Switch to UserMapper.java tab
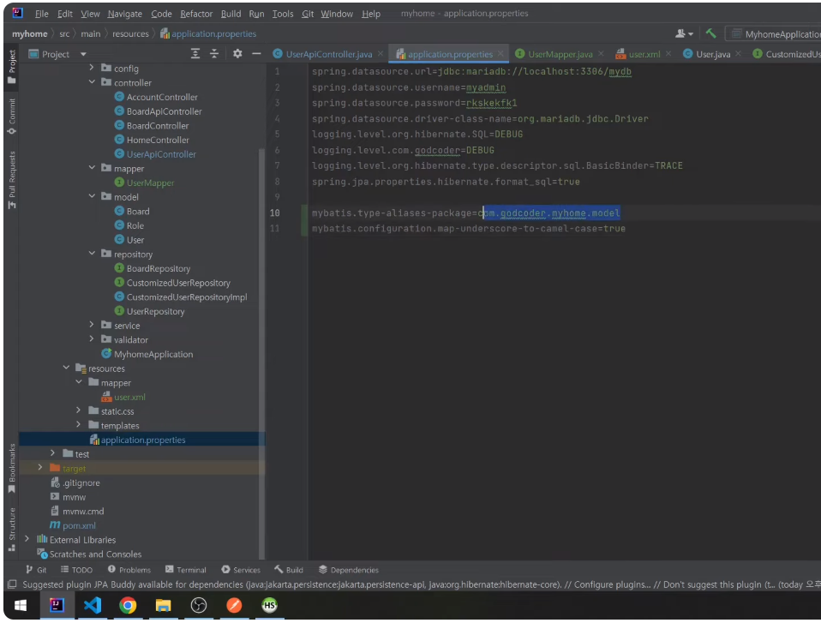 coord(560,54)
